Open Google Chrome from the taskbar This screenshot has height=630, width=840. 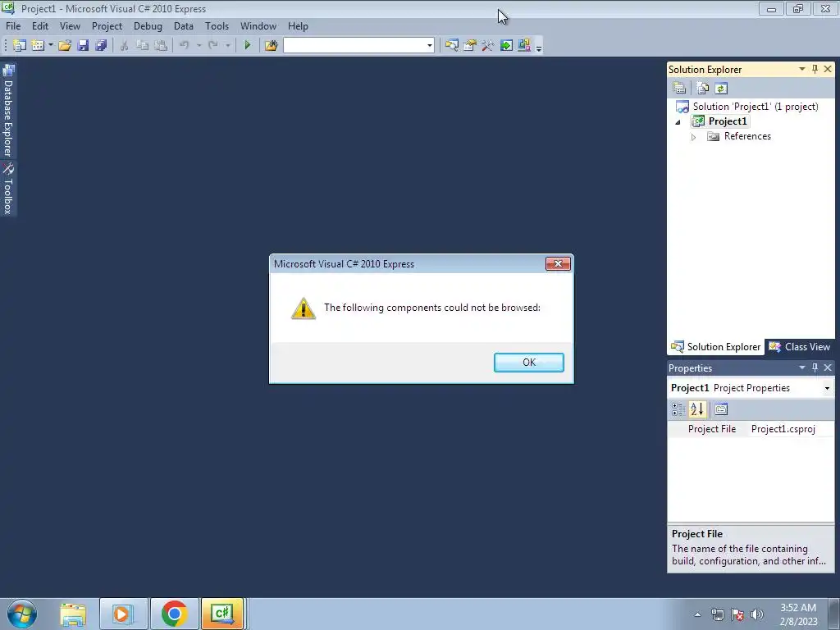click(x=174, y=614)
